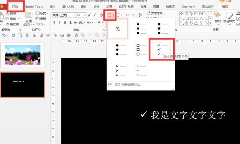
Task: Click the bullets list button
Action: pyautogui.click(x=109, y=15)
